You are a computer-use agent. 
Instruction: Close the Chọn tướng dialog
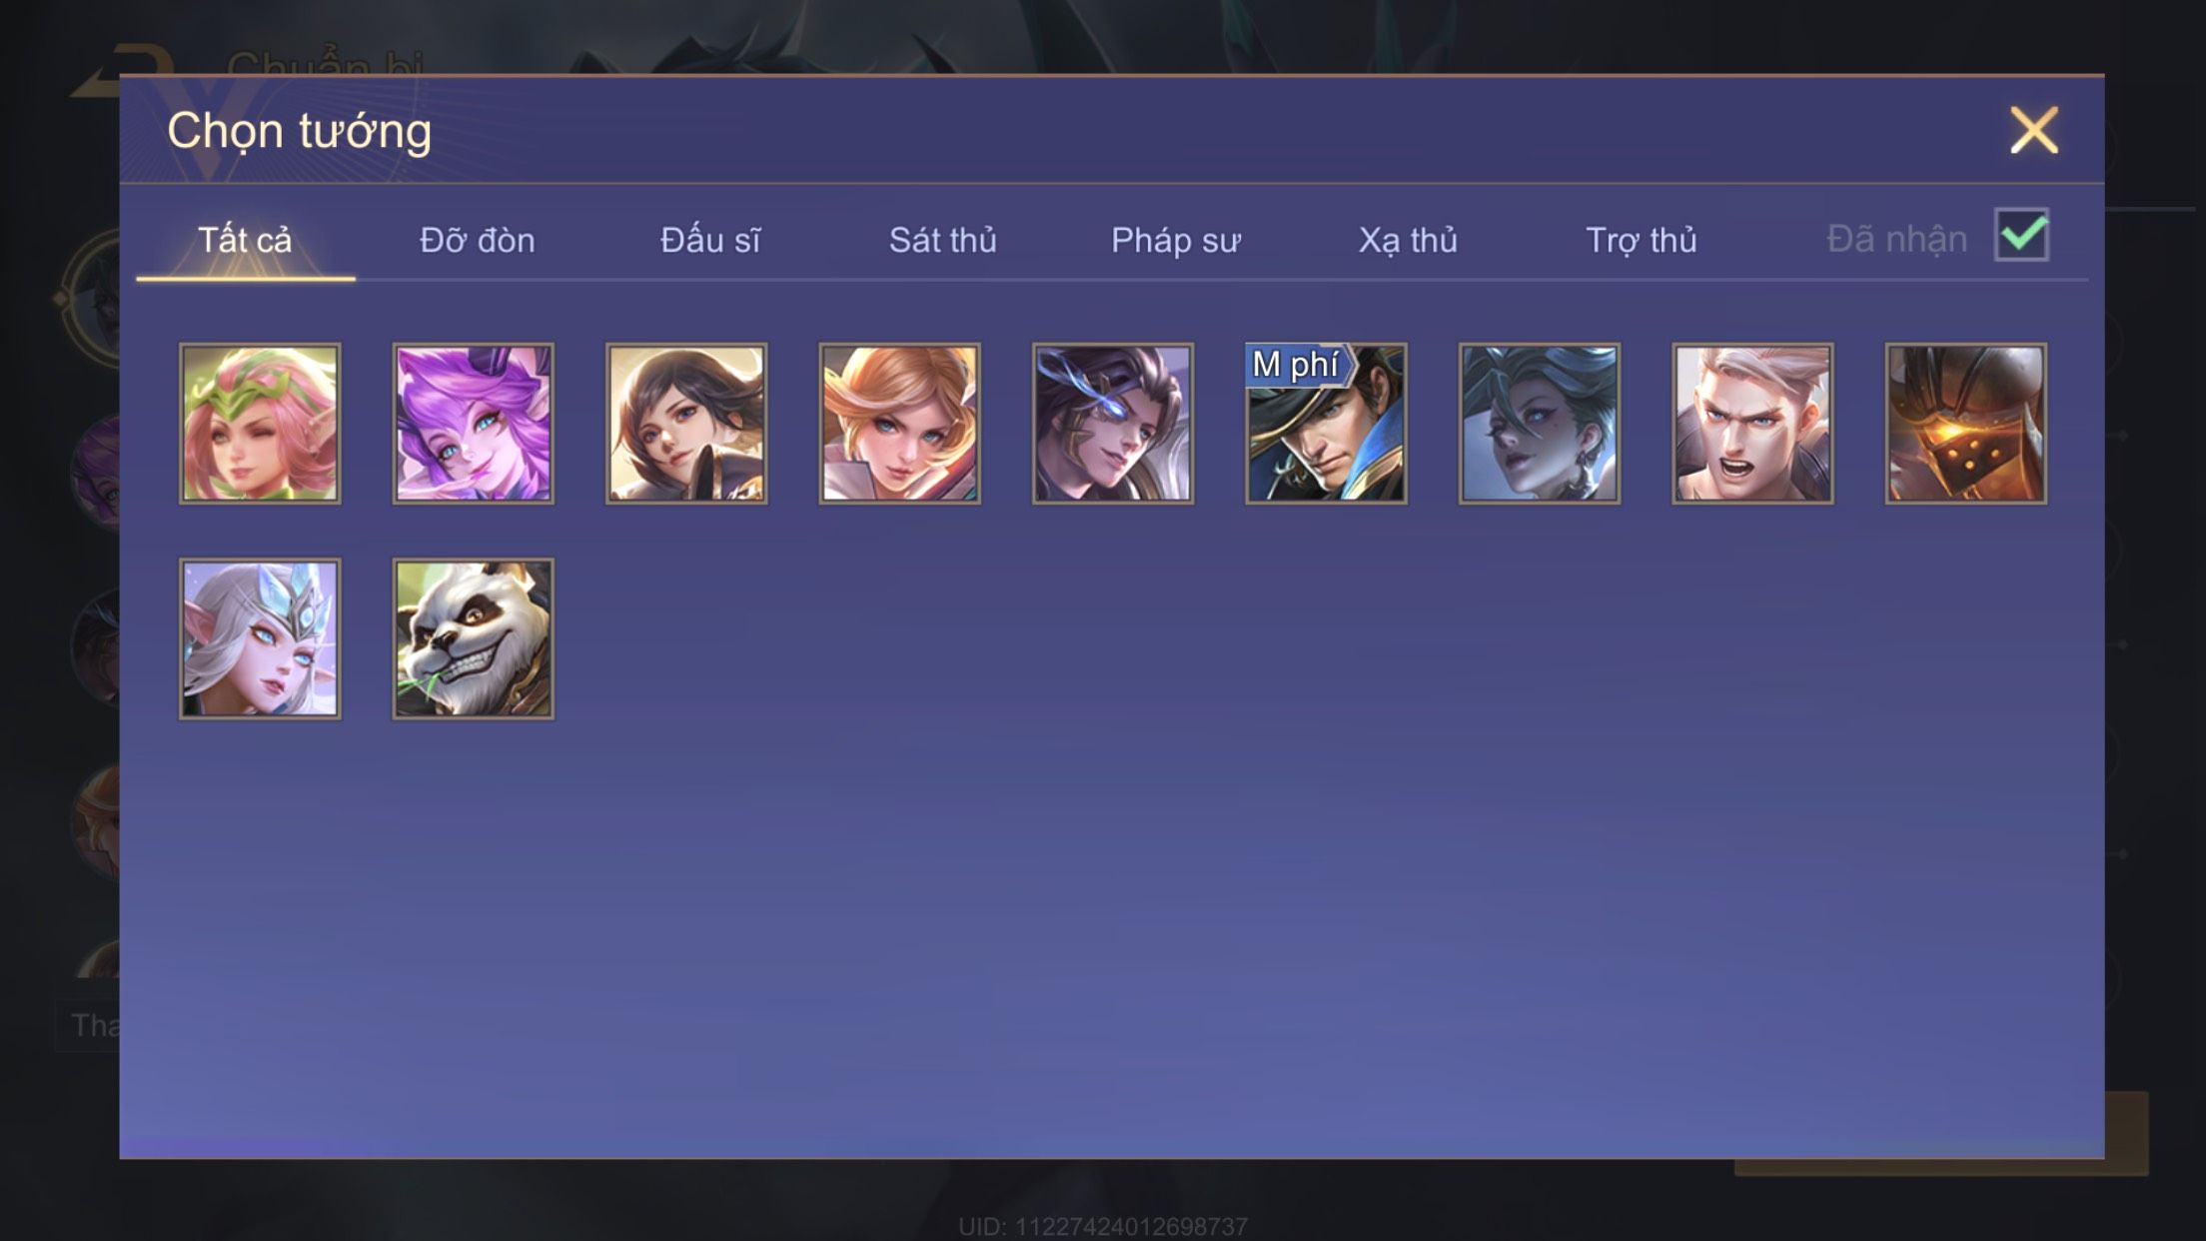click(x=2034, y=130)
